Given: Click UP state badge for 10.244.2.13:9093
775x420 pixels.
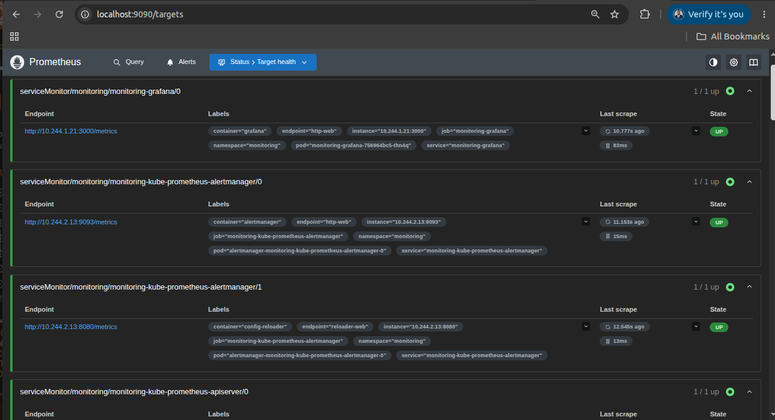Looking at the screenshot, I should point(719,223).
